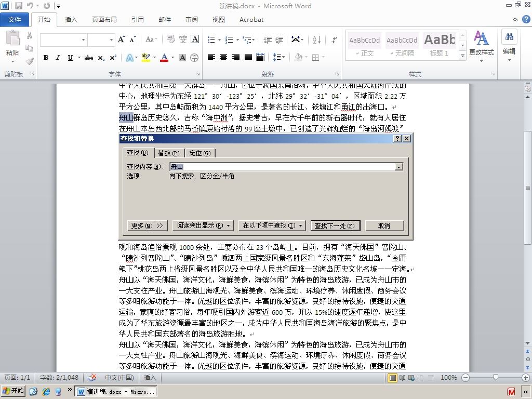Increase paragraph indent
Viewport: 532px width, 399px height.
(x=279, y=39)
